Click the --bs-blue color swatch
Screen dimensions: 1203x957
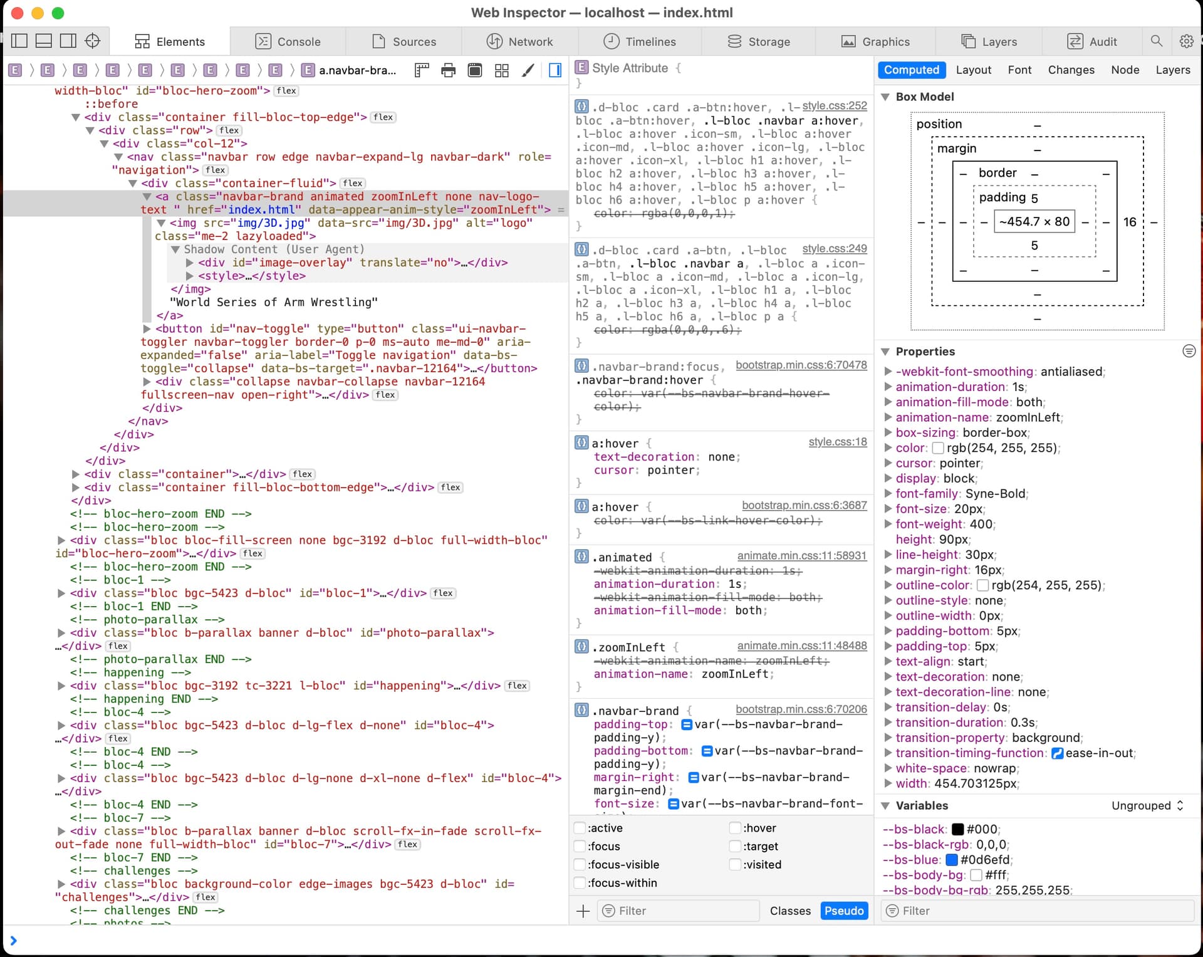[x=952, y=860]
